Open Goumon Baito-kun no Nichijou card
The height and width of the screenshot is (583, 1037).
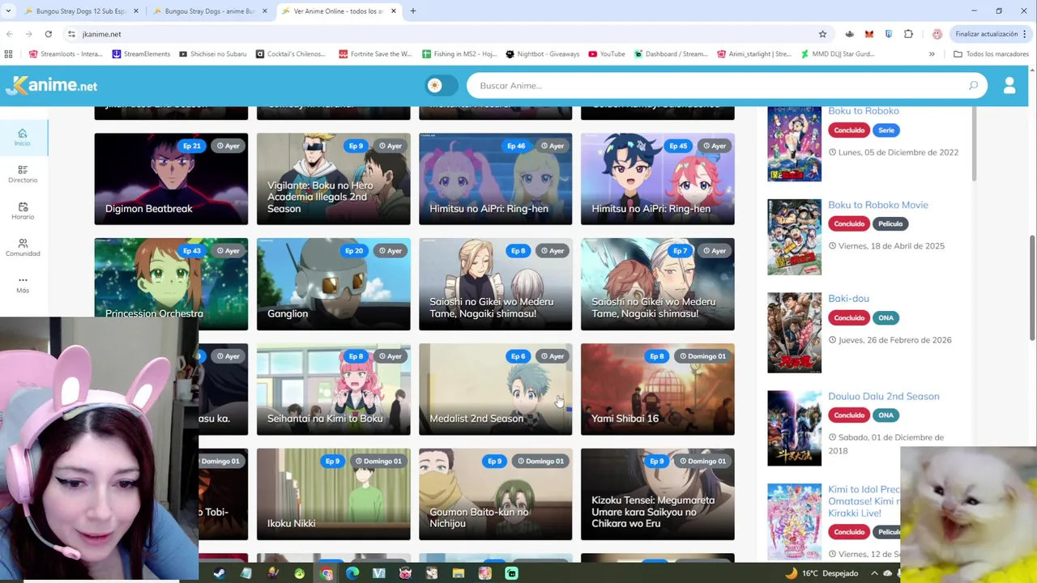495,494
